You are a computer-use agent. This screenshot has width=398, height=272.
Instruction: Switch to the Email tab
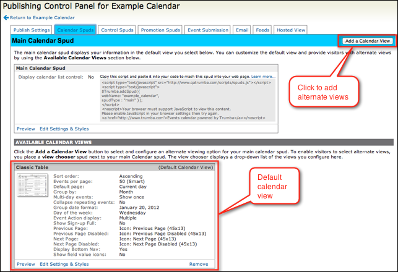[x=242, y=30]
